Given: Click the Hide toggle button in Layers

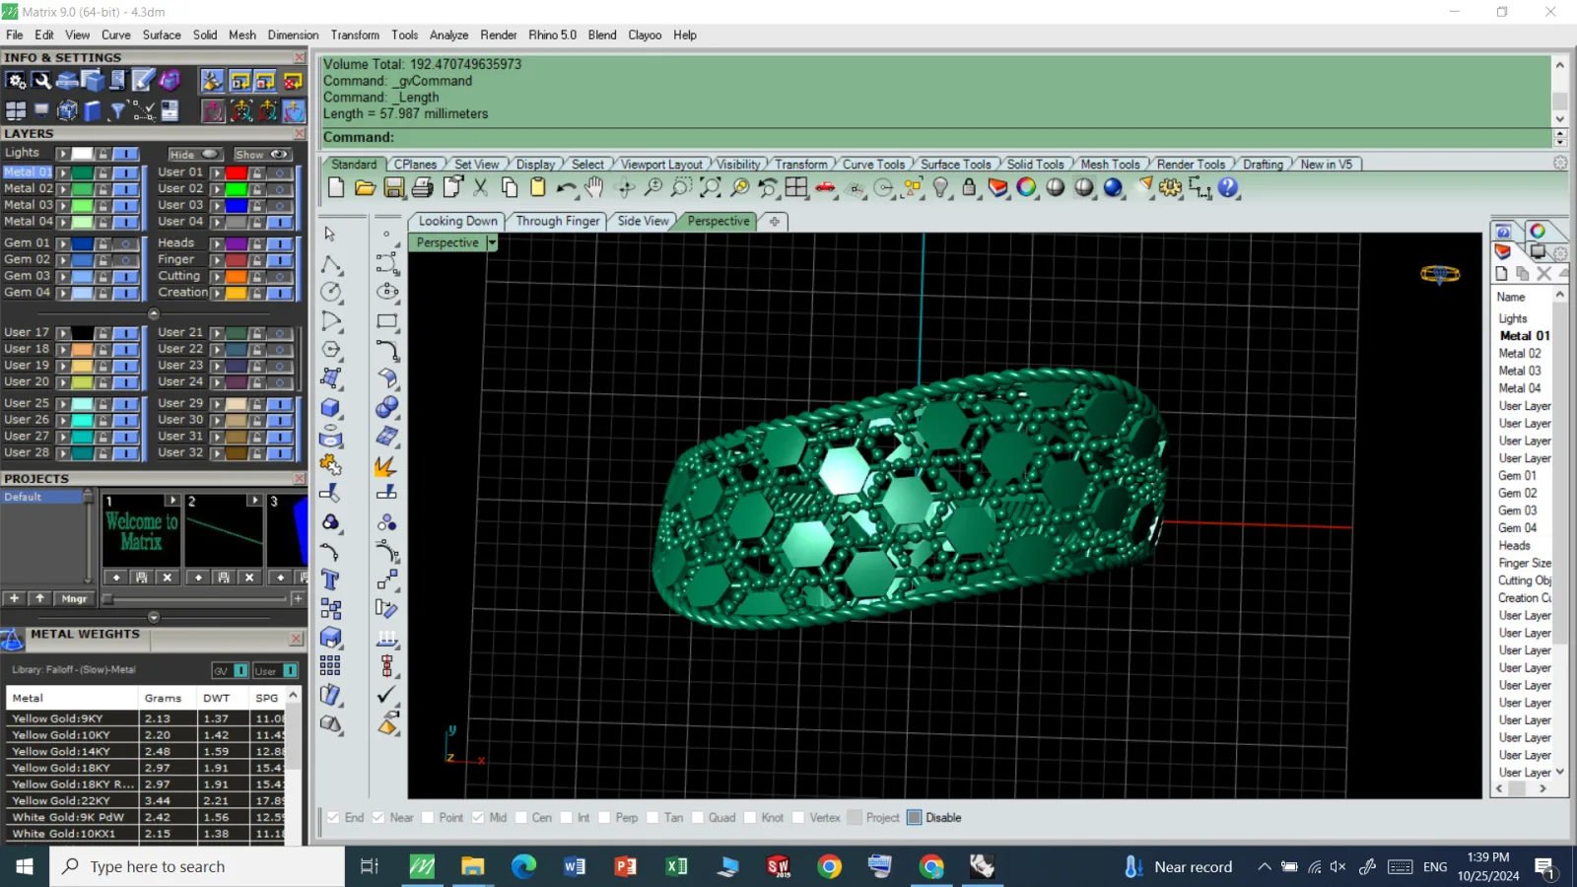Looking at the screenshot, I should [193, 154].
